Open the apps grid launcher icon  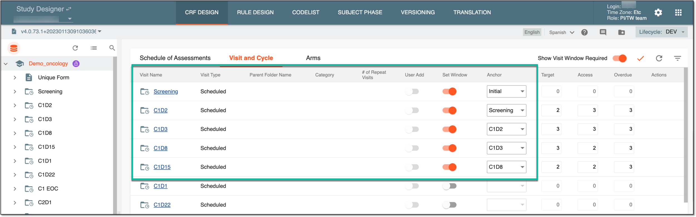pos(678,13)
